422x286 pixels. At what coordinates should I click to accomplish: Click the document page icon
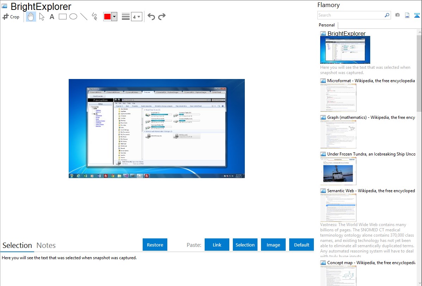407,16
